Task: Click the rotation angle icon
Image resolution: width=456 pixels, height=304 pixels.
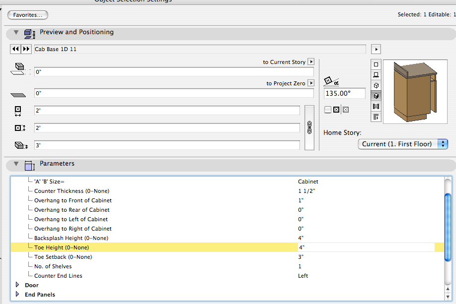Action: tap(331, 81)
